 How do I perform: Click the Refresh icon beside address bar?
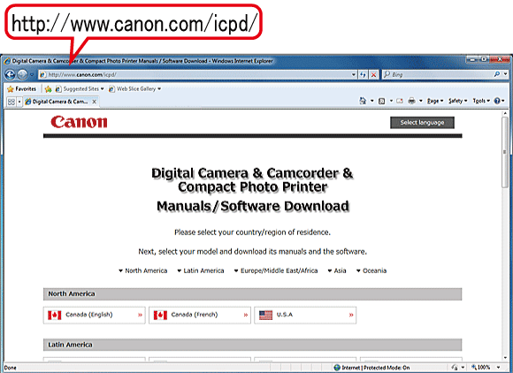(x=363, y=74)
